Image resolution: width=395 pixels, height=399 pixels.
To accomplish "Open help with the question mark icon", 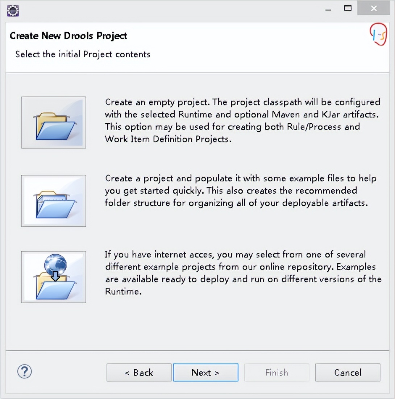I will (x=25, y=371).
